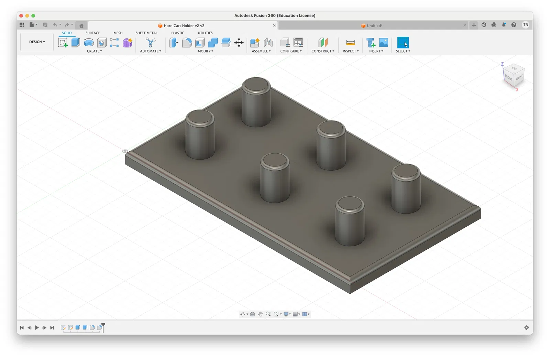Screen dimensions: 550x357
Task: Expand the MODIFY menu dropdown
Action: (206, 51)
